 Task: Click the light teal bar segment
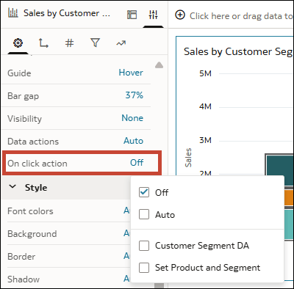(289, 224)
